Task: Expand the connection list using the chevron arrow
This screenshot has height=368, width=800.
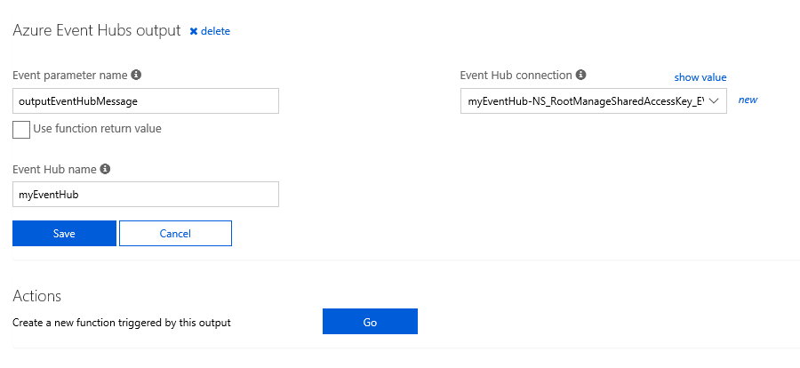Action: point(714,100)
